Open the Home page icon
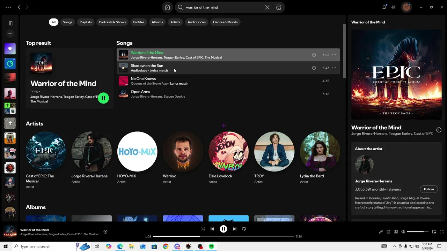447x251 pixels. (167, 7)
